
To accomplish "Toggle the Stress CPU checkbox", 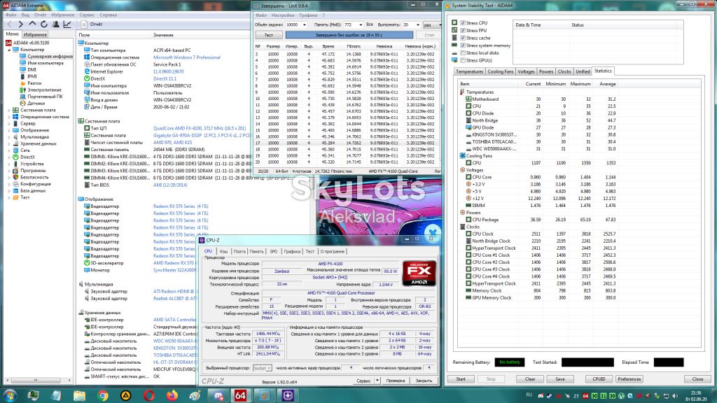I will pos(463,23).
